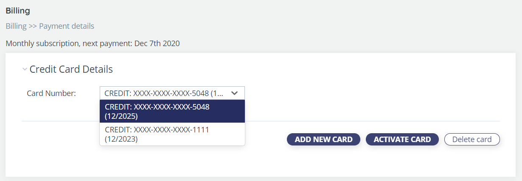Click the ACTIVATE CARD button

click(402, 140)
